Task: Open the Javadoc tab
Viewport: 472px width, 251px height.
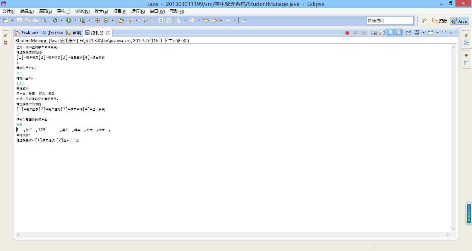Action: tap(53, 33)
